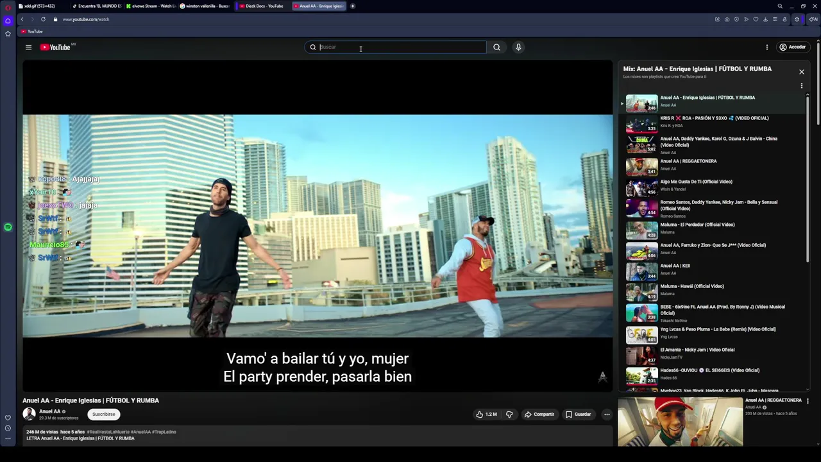
Task: Click the Suscribirse button
Action: [103, 414]
